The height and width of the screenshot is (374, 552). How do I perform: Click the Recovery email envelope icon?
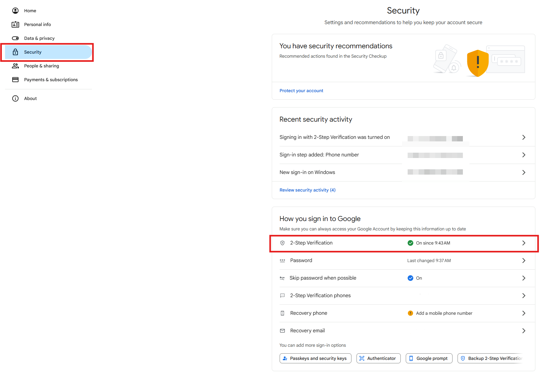click(282, 331)
